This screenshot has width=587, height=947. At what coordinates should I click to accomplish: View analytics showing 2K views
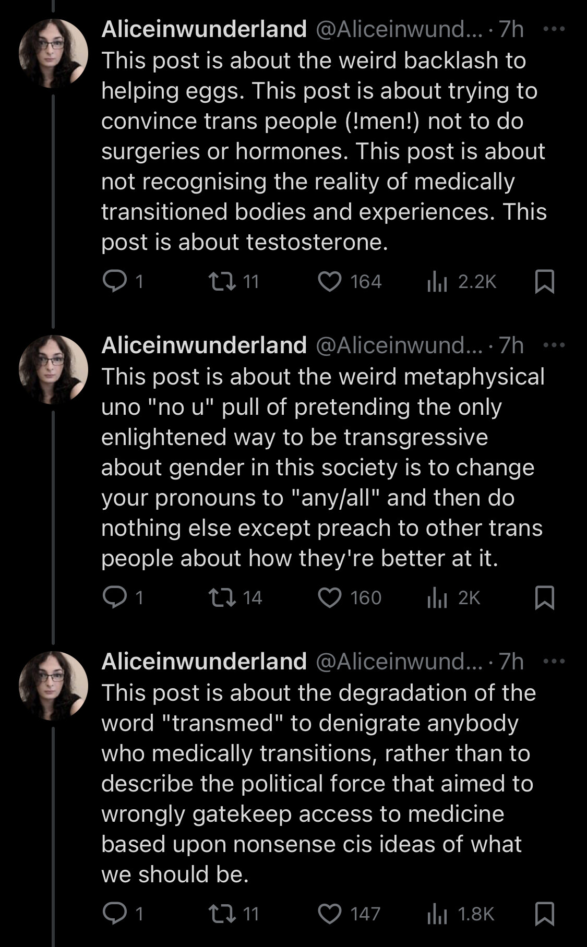[x=435, y=598]
